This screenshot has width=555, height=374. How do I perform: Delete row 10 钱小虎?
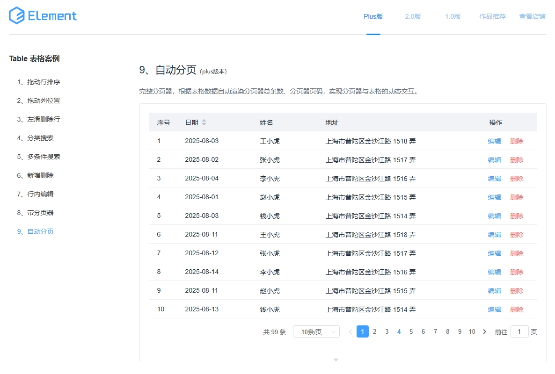(x=517, y=309)
